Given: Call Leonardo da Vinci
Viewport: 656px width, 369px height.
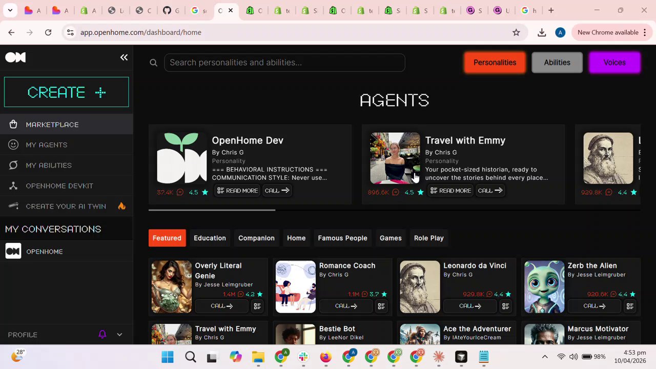Looking at the screenshot, I should (470, 306).
